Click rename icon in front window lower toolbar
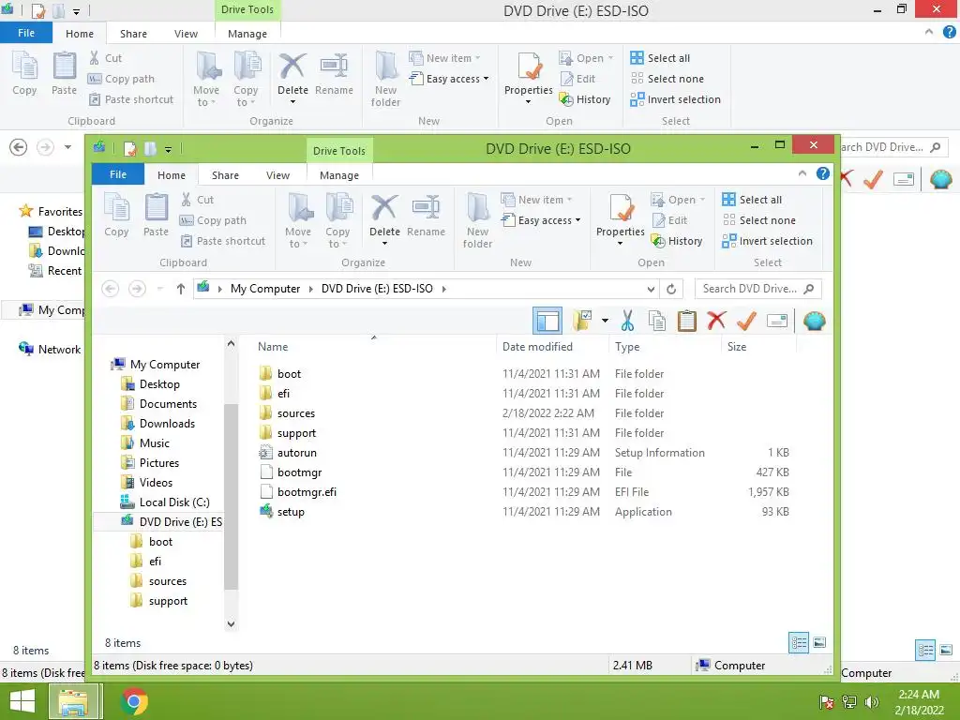 click(777, 321)
